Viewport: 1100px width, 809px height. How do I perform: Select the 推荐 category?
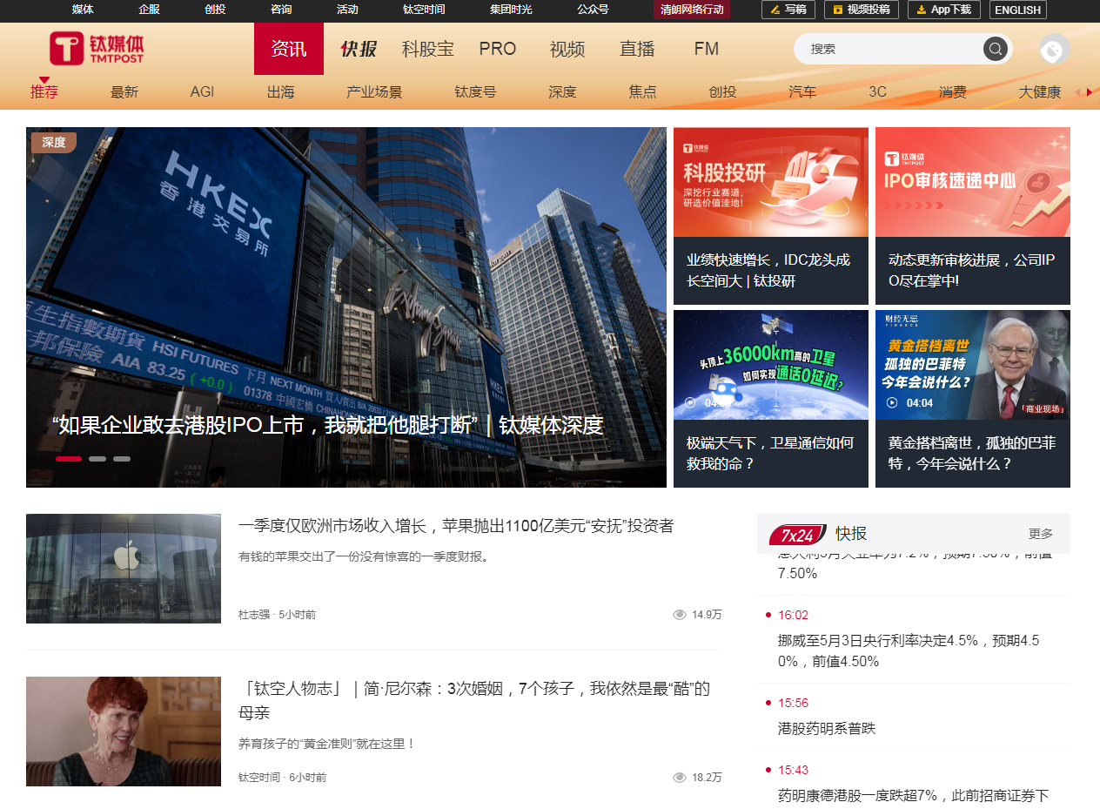pyautogui.click(x=44, y=91)
